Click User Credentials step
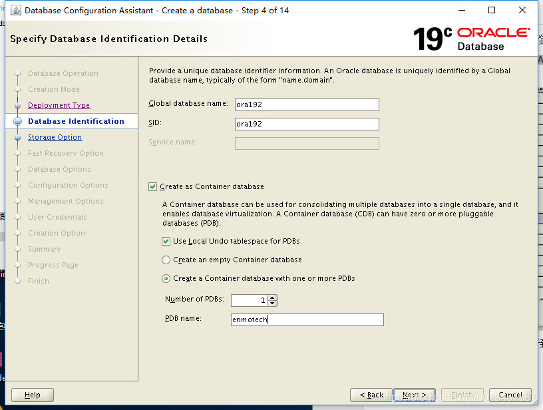 pos(57,217)
